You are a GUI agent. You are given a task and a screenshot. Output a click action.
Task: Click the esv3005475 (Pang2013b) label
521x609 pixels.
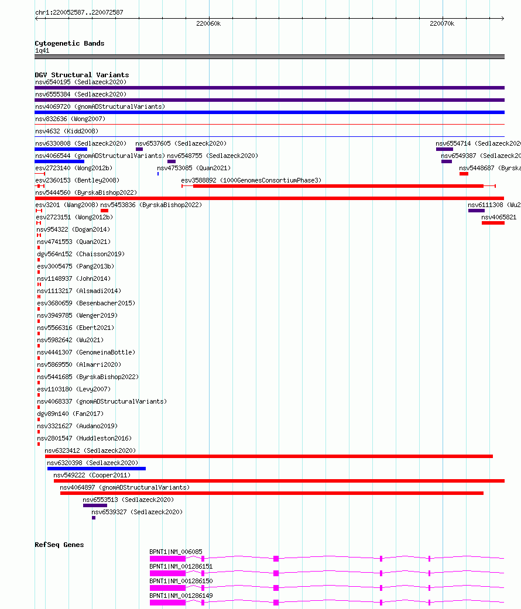[76, 266]
